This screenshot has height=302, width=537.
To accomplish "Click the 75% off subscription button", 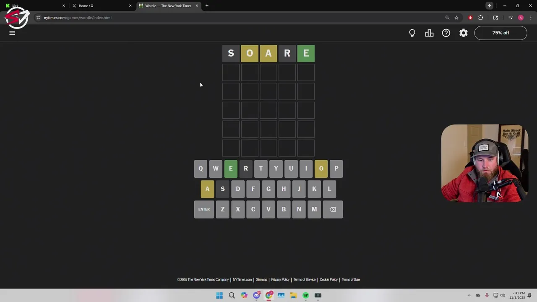I will [x=501, y=33].
